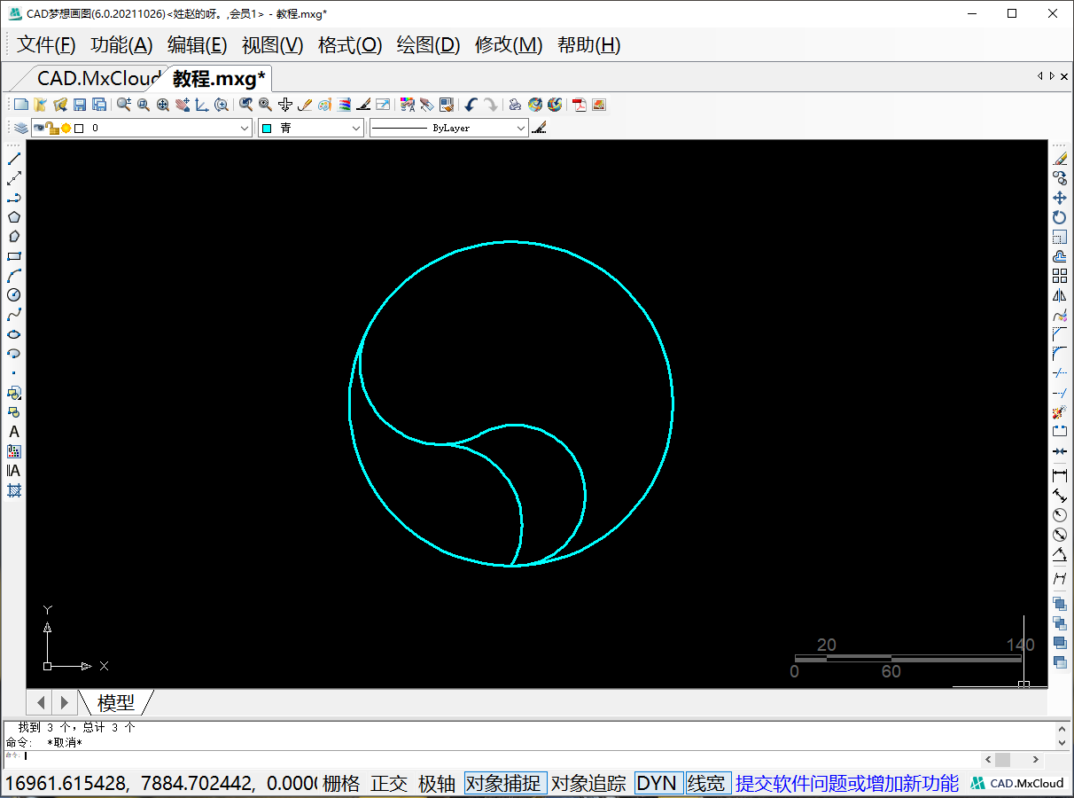Image resolution: width=1074 pixels, height=798 pixels.
Task: Select the 模型 layout tab
Action: pyautogui.click(x=116, y=703)
